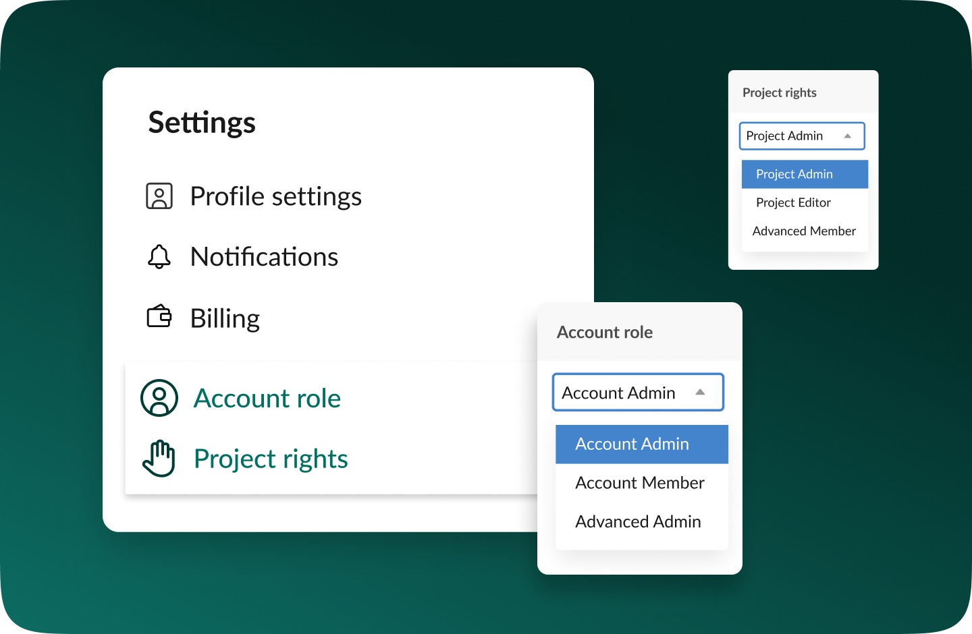Click the Notifications bell icon
Viewport: 972px width, 634px height.
tap(159, 257)
